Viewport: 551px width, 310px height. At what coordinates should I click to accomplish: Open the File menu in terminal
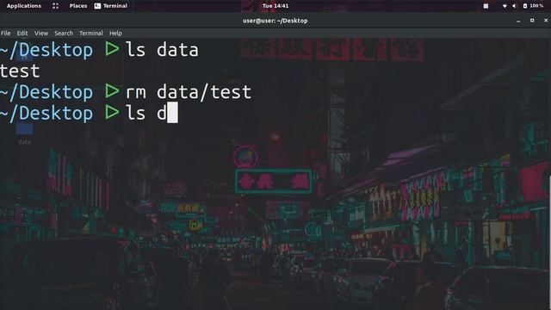point(6,33)
